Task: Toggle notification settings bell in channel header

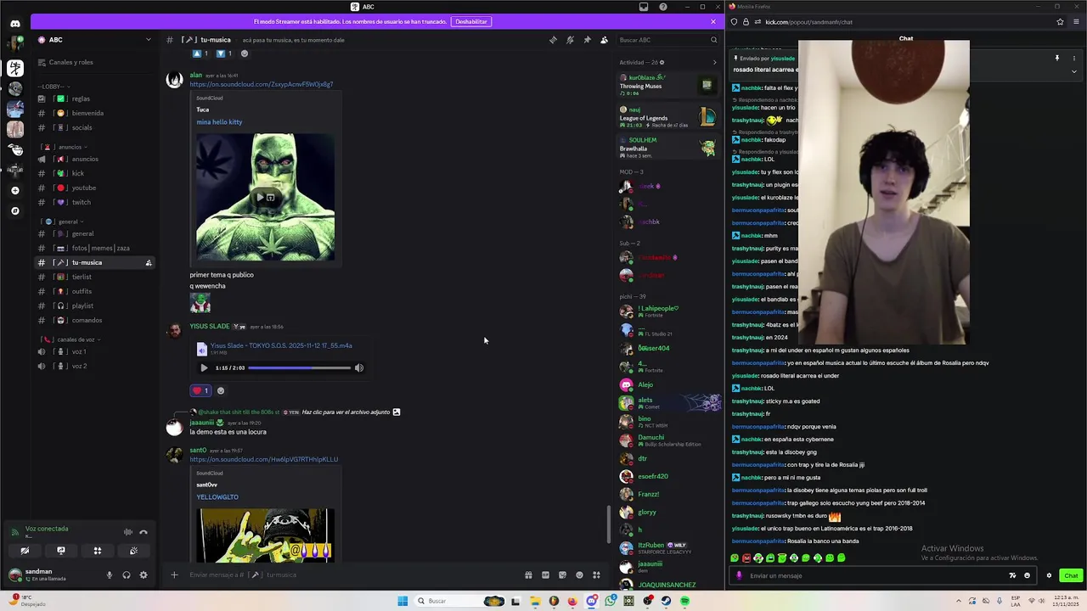Action: coord(570,40)
